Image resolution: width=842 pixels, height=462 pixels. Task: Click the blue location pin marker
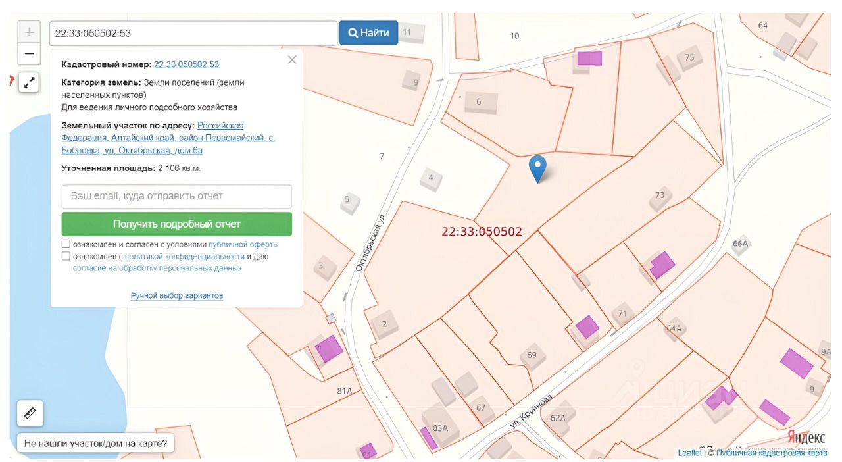[537, 167]
